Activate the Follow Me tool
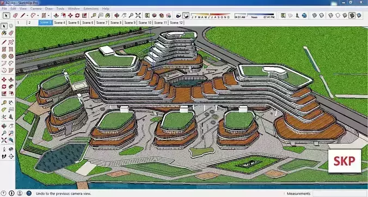Viewport: 368px width, 197px height. [11, 87]
